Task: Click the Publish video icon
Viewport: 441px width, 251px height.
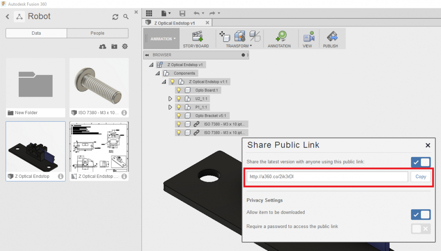Action: tap(332, 37)
